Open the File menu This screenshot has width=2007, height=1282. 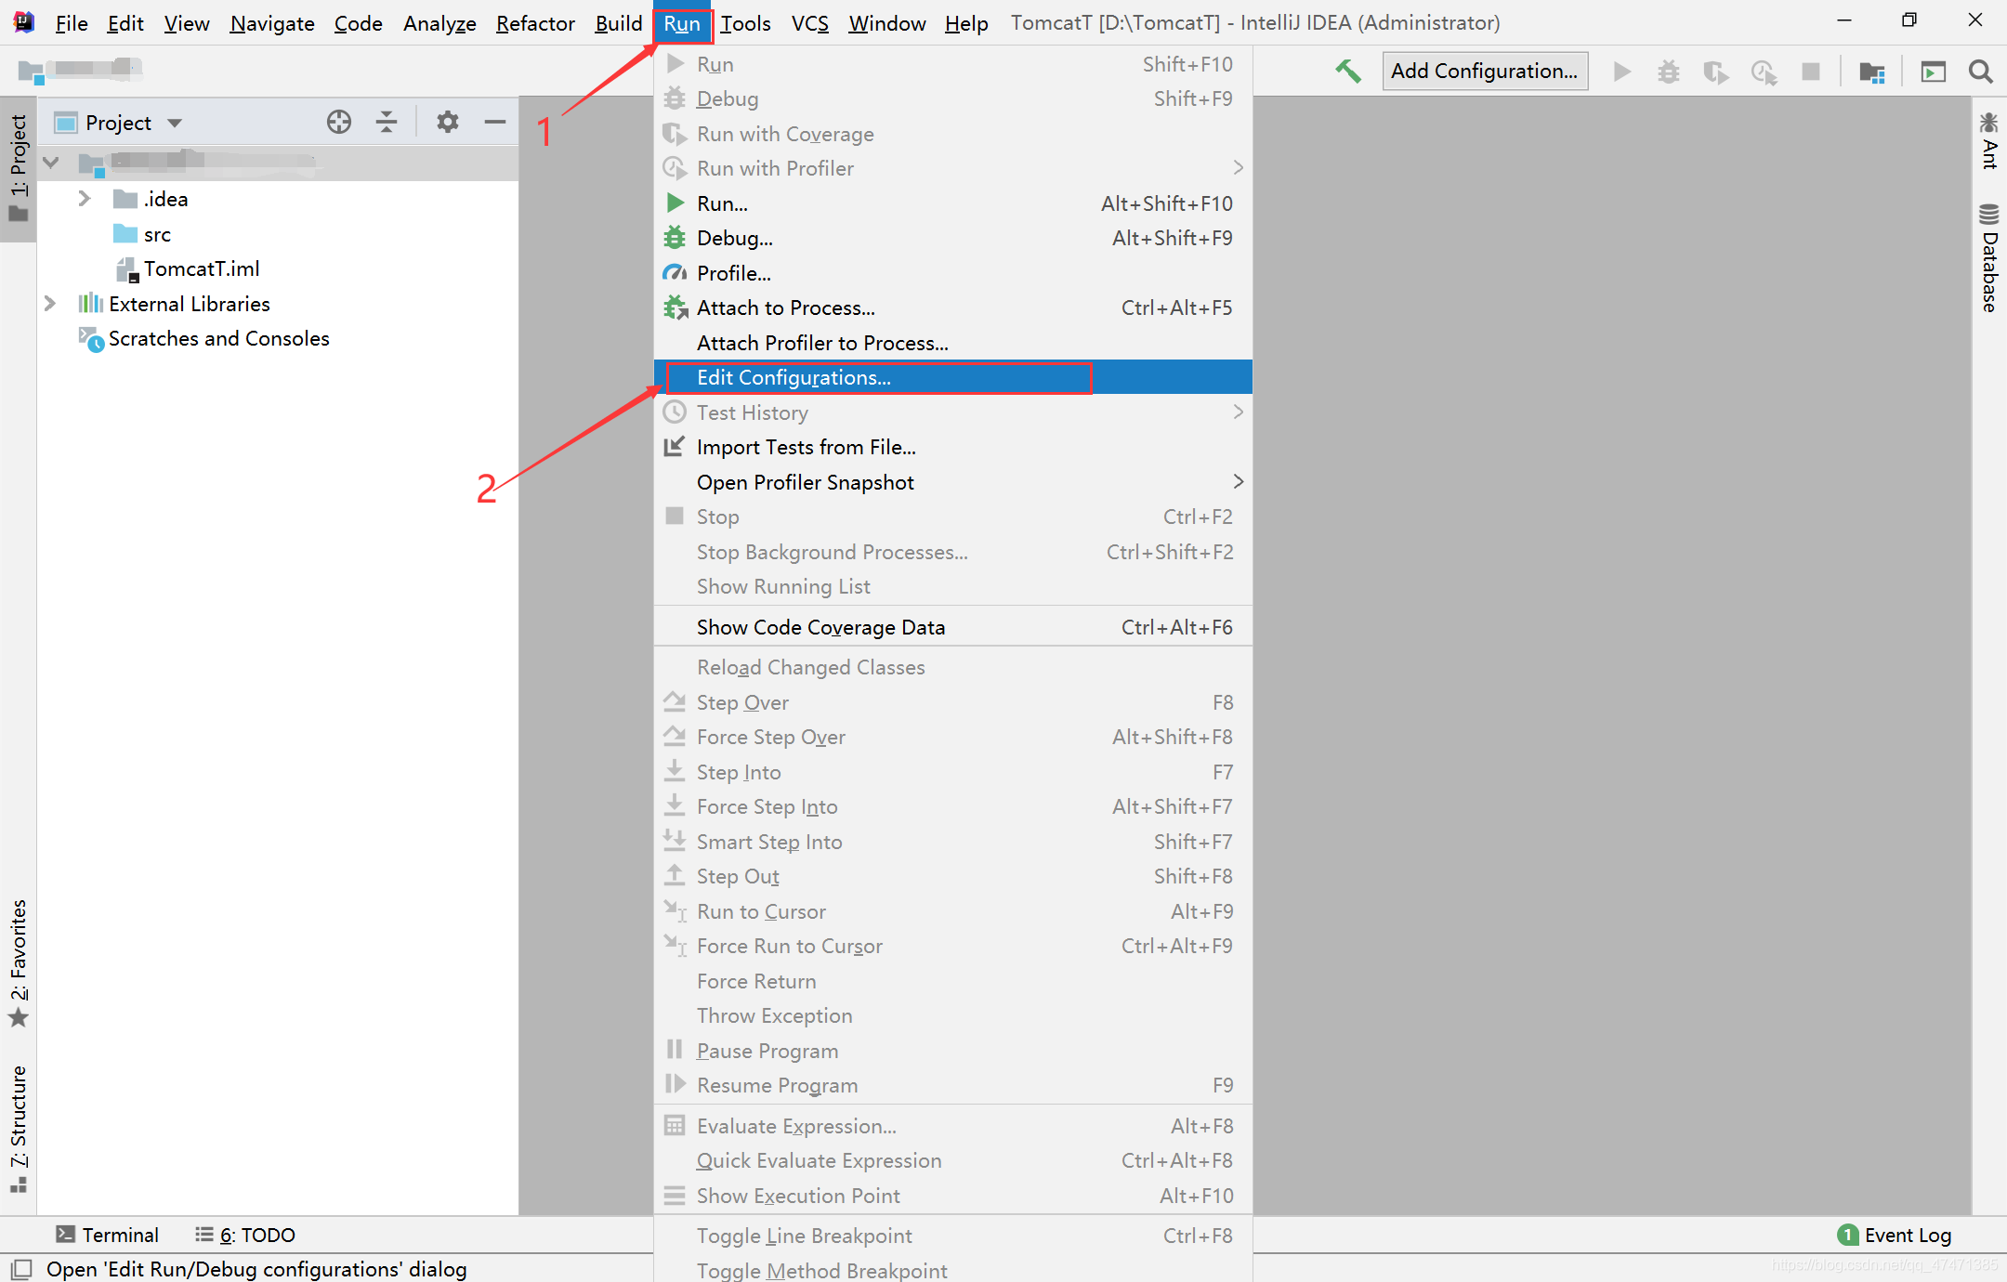(x=71, y=23)
